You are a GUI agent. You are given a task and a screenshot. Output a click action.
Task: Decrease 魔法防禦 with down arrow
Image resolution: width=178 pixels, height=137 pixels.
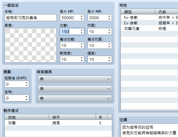pos(109,47)
